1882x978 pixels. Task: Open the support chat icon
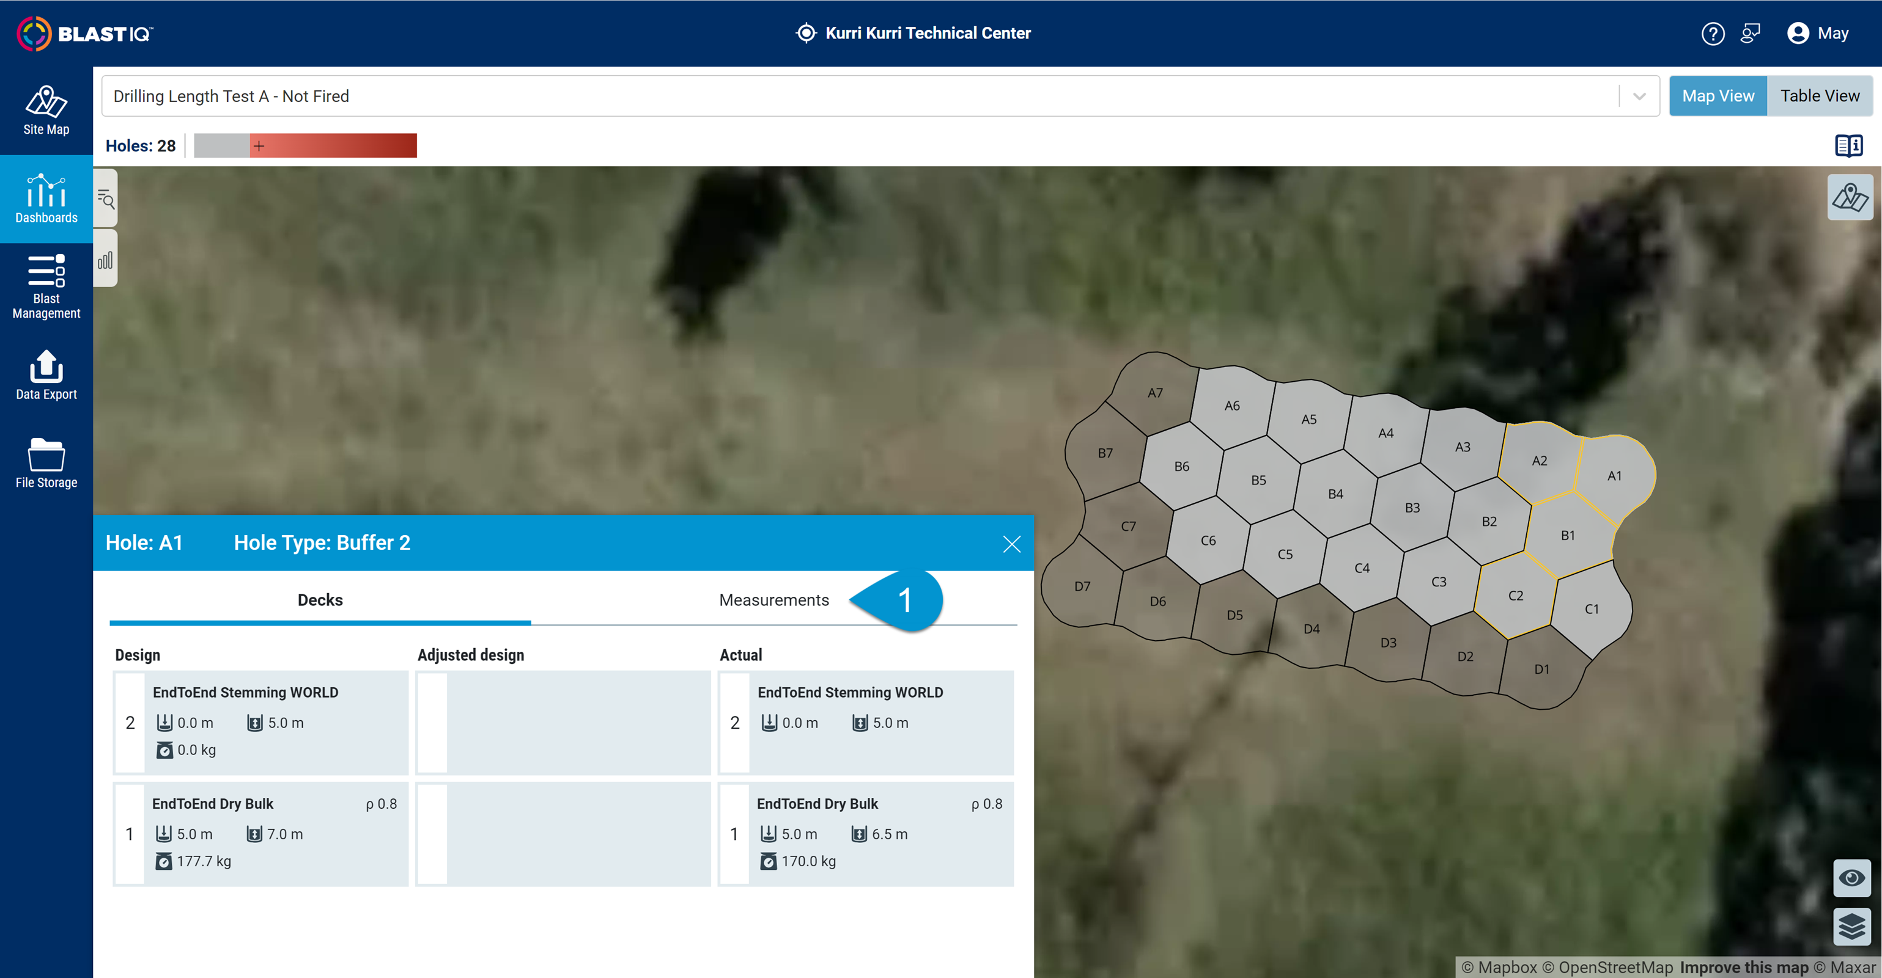click(1751, 34)
